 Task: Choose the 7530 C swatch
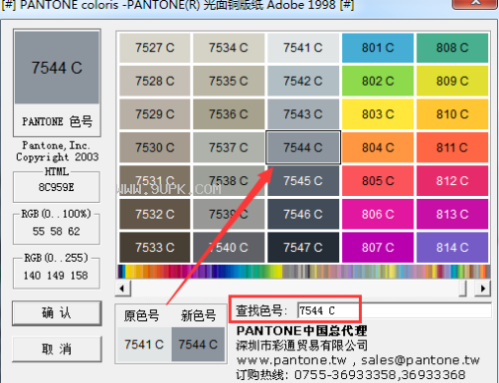coord(155,148)
